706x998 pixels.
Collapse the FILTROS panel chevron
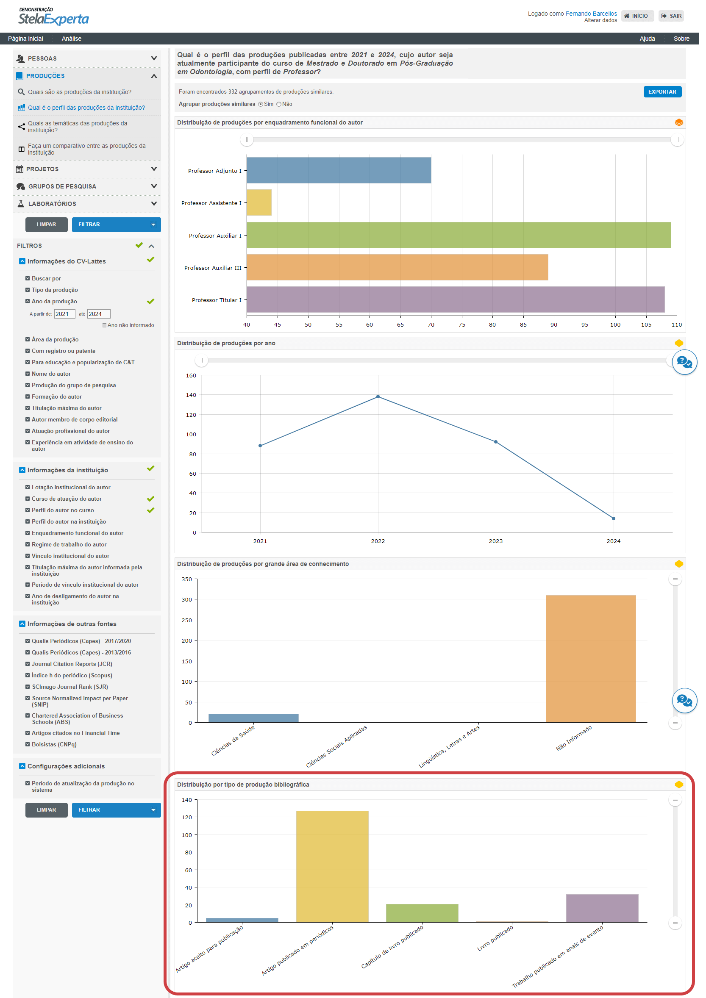pyautogui.click(x=151, y=246)
